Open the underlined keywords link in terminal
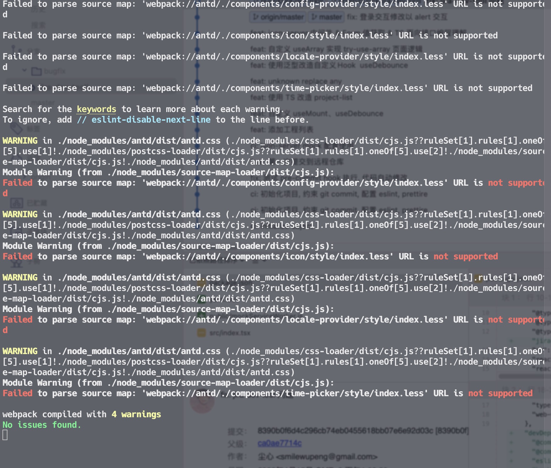The height and width of the screenshot is (468, 551). click(96, 109)
